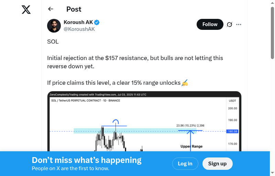Open the @KoroushAK handle link
Screen dimensions: 275x176
click(79, 29)
